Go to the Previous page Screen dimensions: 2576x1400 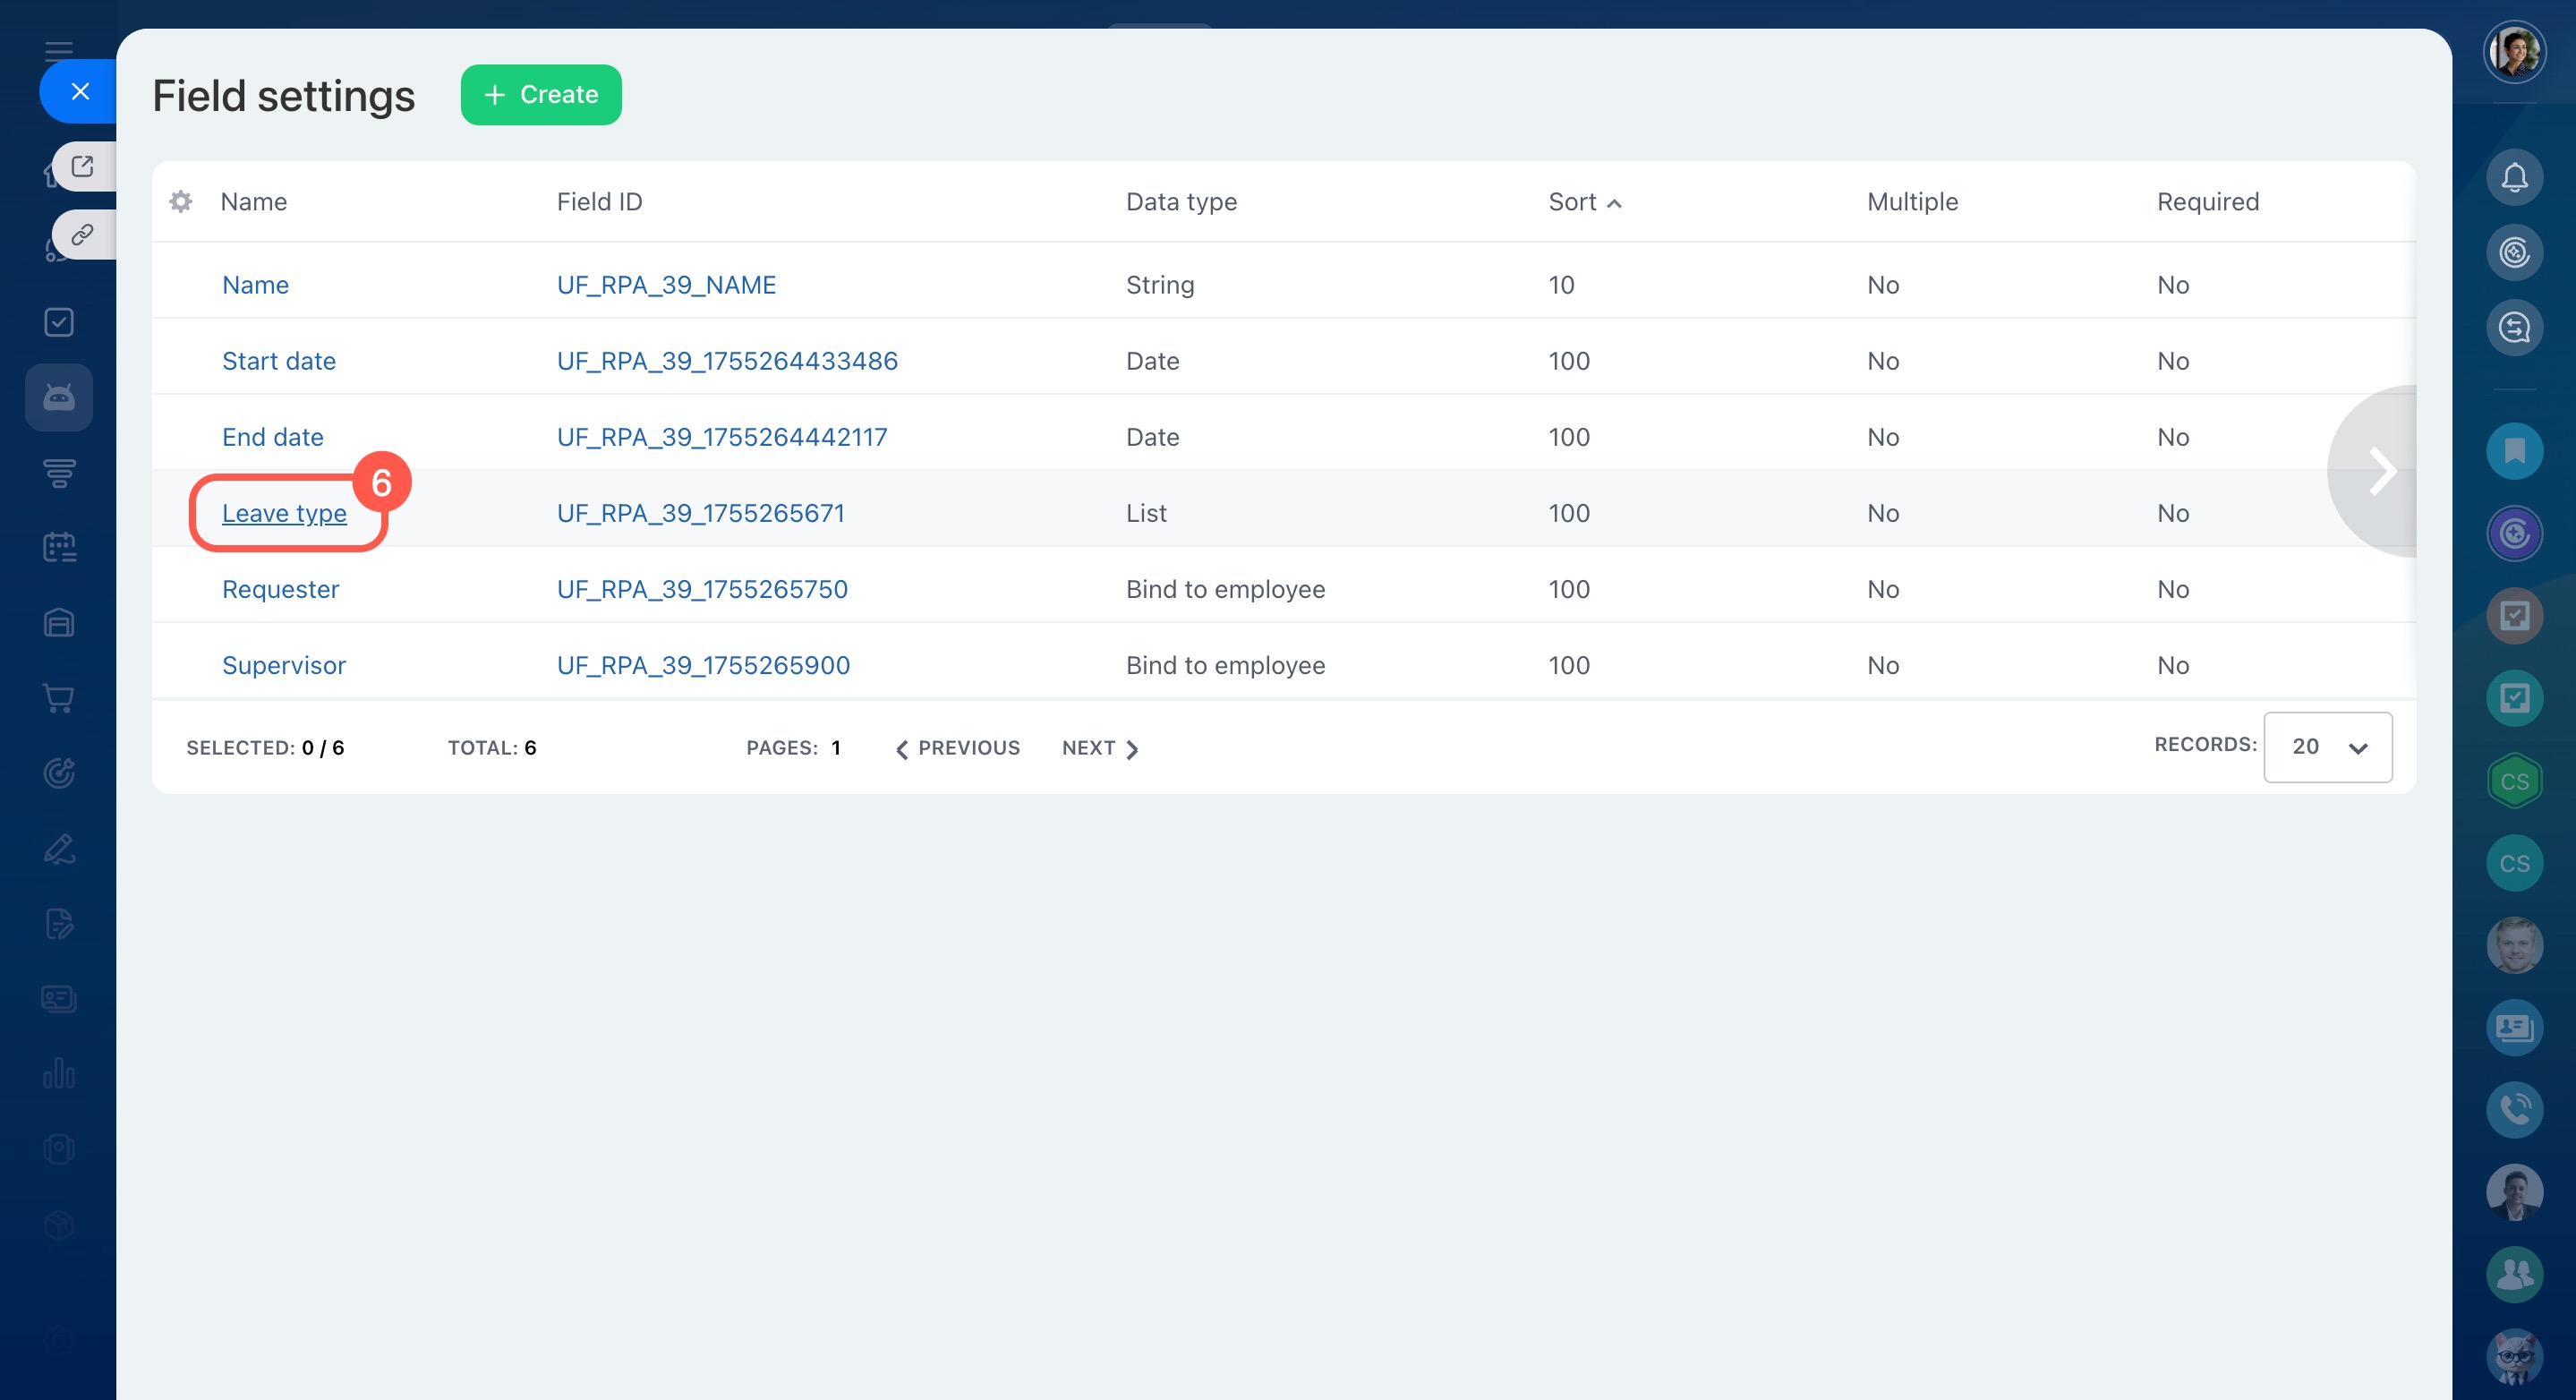click(957, 748)
